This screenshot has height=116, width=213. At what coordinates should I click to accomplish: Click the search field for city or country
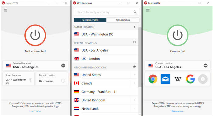[106, 12]
